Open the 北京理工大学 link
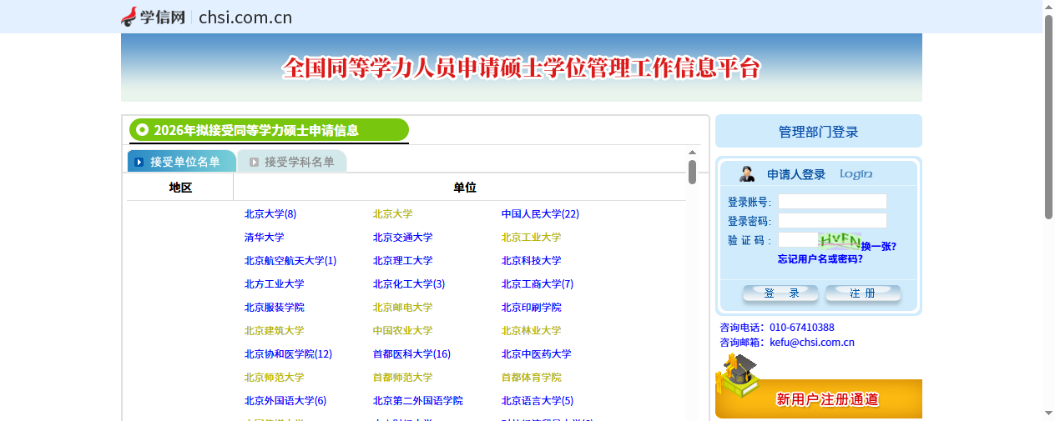 click(403, 260)
